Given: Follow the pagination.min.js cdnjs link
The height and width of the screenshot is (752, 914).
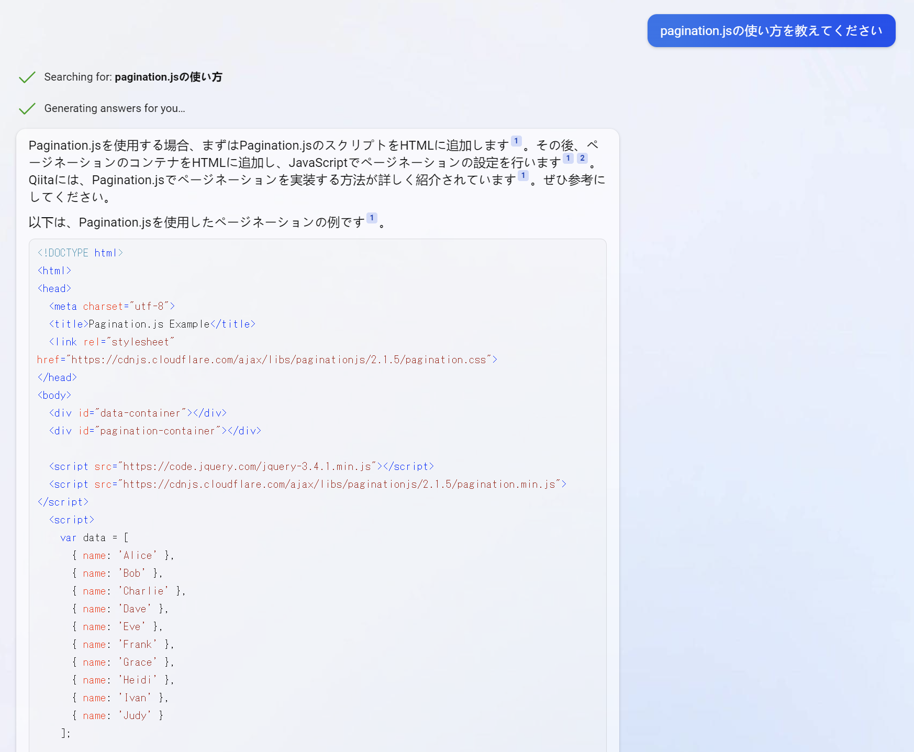Looking at the screenshot, I should tap(338, 484).
